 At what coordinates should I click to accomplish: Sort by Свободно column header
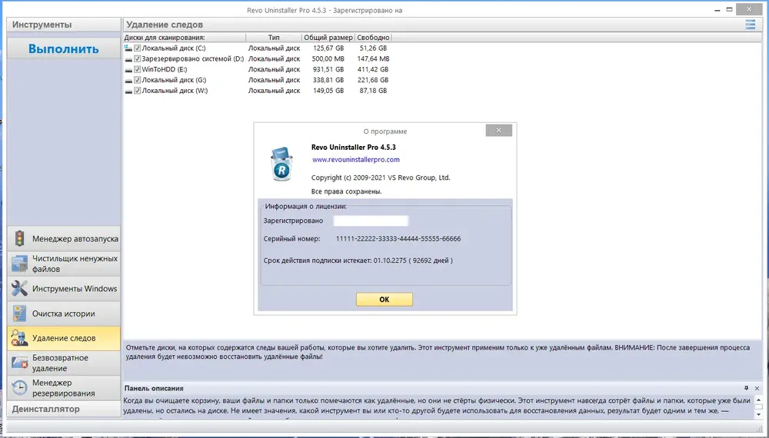pos(373,37)
